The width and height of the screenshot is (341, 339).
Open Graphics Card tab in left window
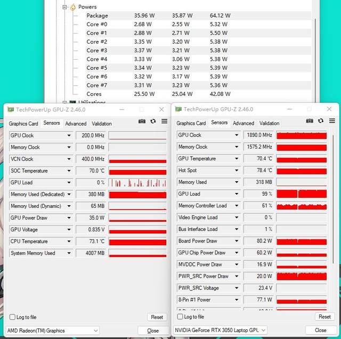click(x=23, y=124)
